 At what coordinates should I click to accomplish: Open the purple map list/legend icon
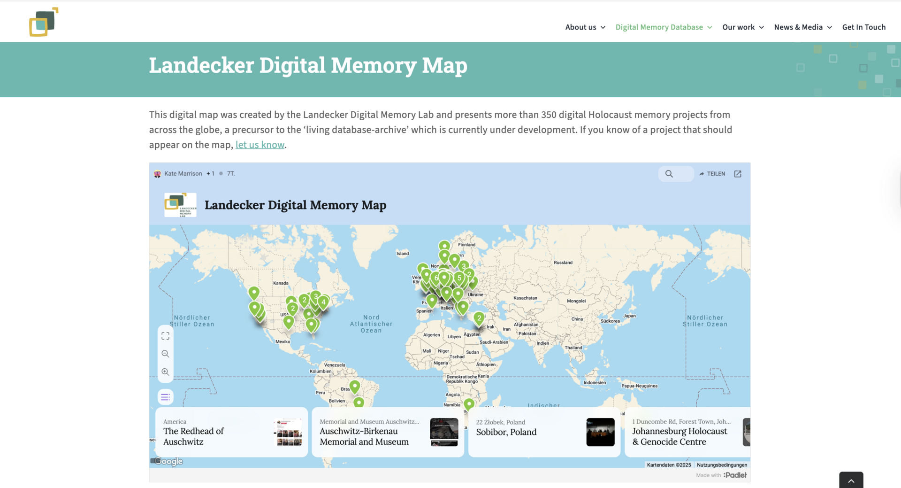click(x=165, y=396)
